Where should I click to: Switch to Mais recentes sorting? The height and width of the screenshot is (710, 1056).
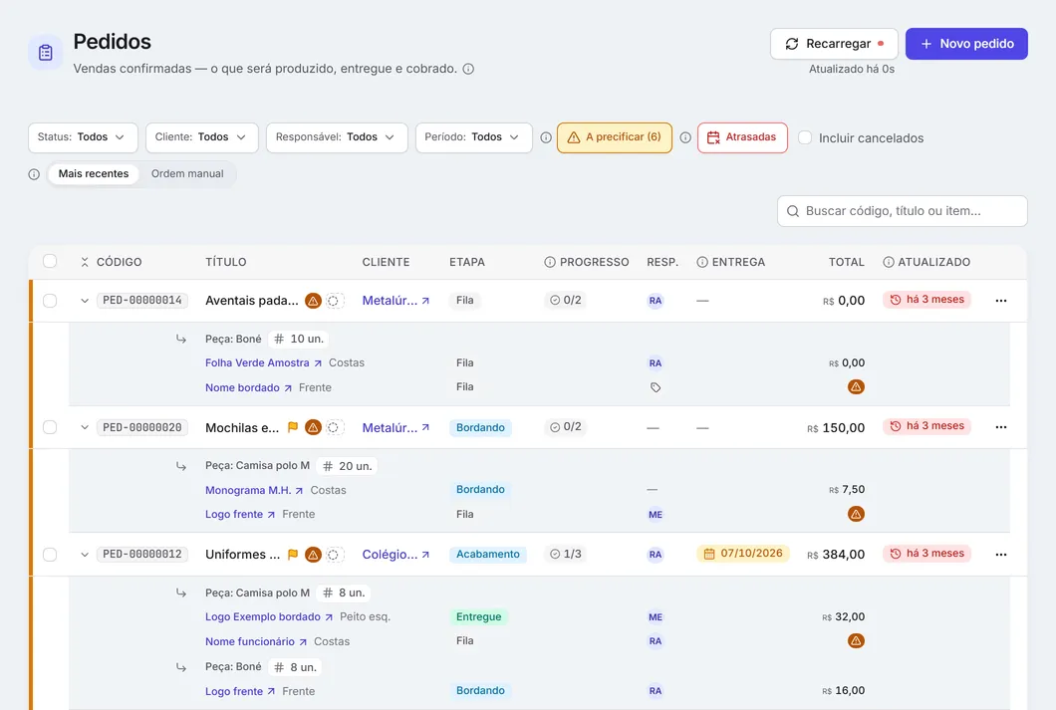94,173
